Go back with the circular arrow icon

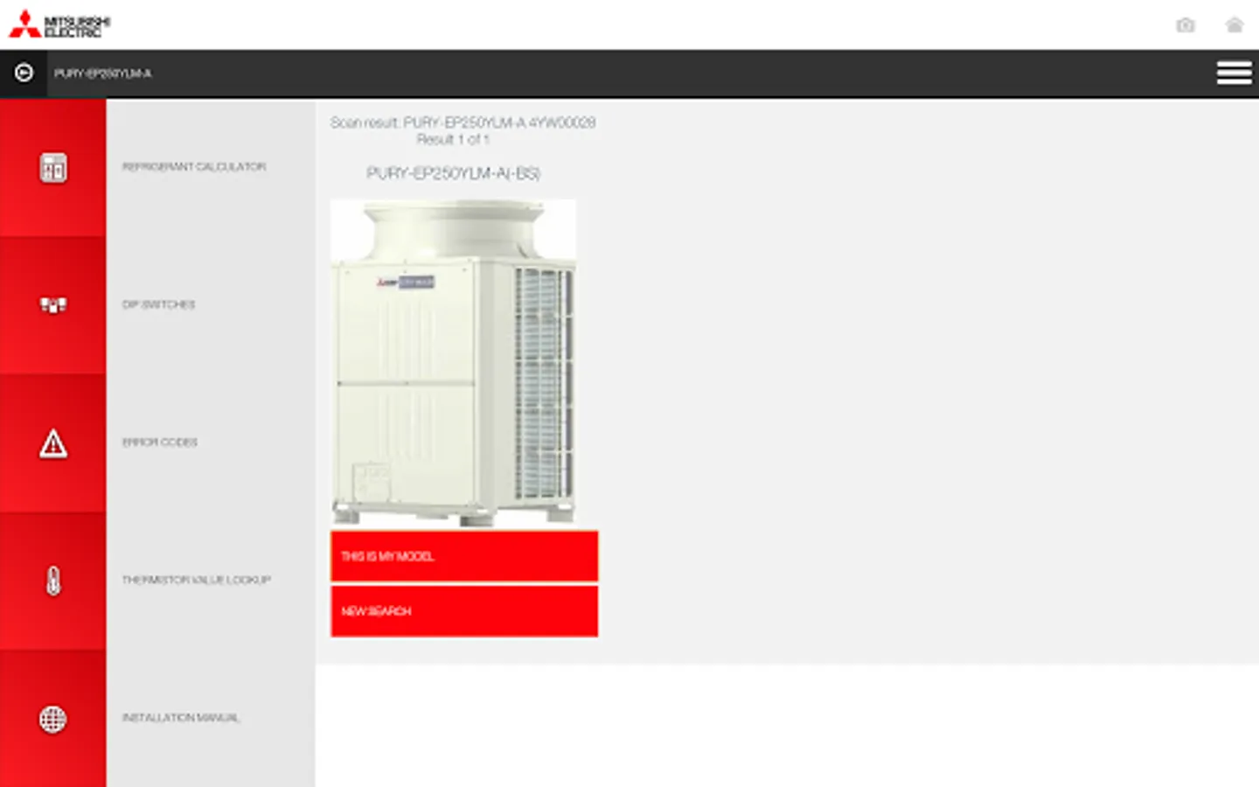24,73
